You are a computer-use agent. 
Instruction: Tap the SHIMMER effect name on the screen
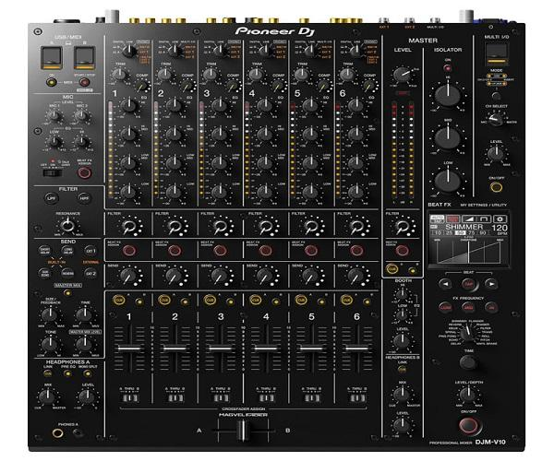click(464, 227)
